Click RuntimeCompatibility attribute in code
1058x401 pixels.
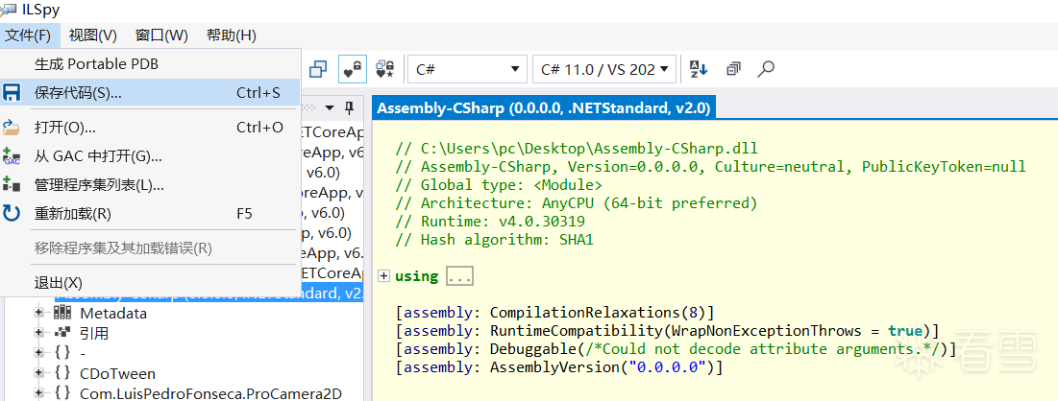click(576, 331)
